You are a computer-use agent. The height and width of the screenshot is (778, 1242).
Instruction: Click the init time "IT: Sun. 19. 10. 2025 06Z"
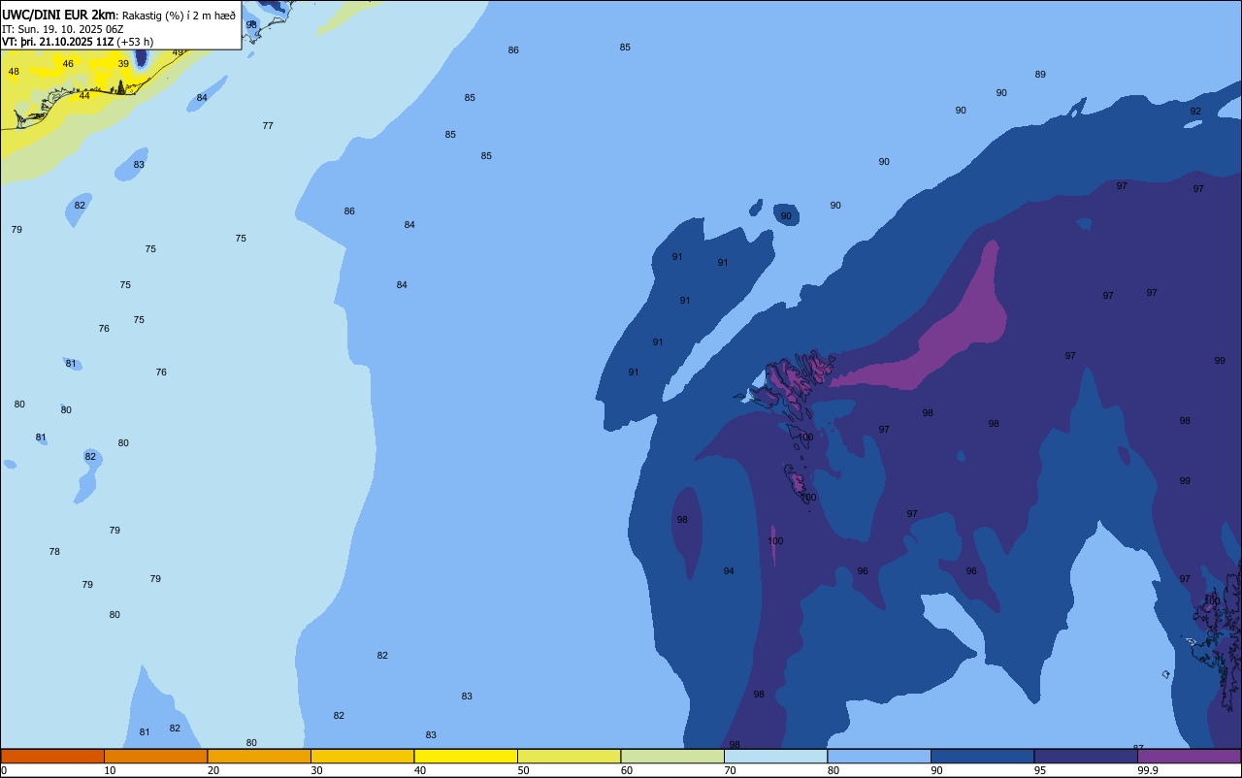(x=63, y=29)
